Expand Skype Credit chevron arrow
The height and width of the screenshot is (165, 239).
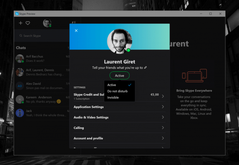tap(163, 96)
